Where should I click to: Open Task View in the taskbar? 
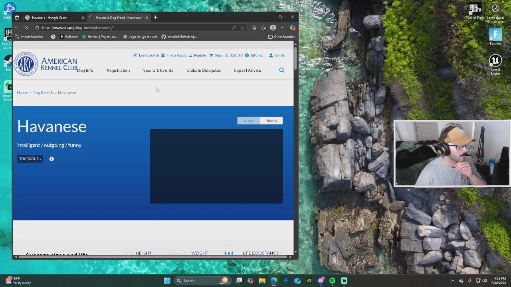point(239,281)
